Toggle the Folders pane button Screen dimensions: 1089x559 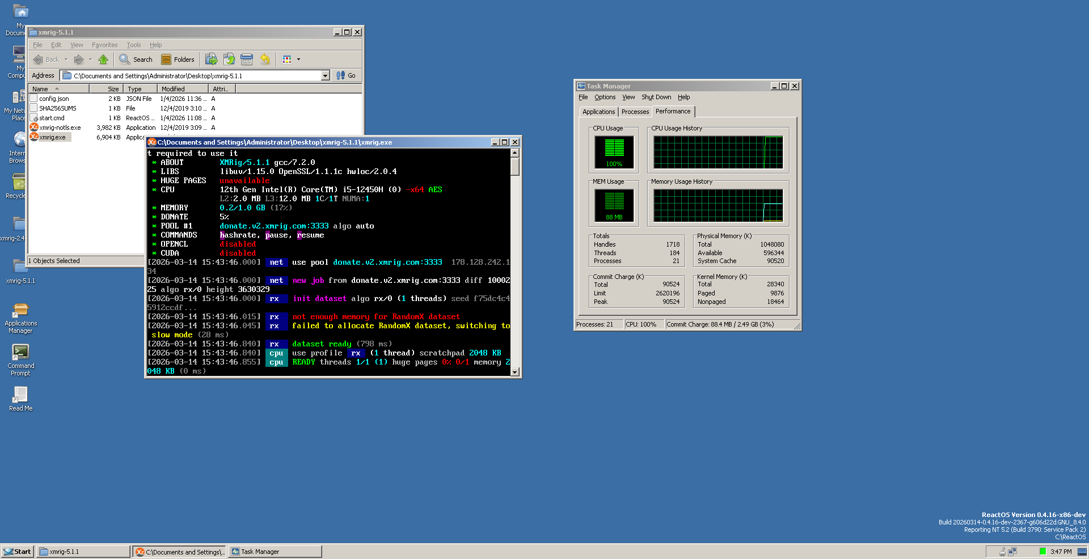[178, 60]
